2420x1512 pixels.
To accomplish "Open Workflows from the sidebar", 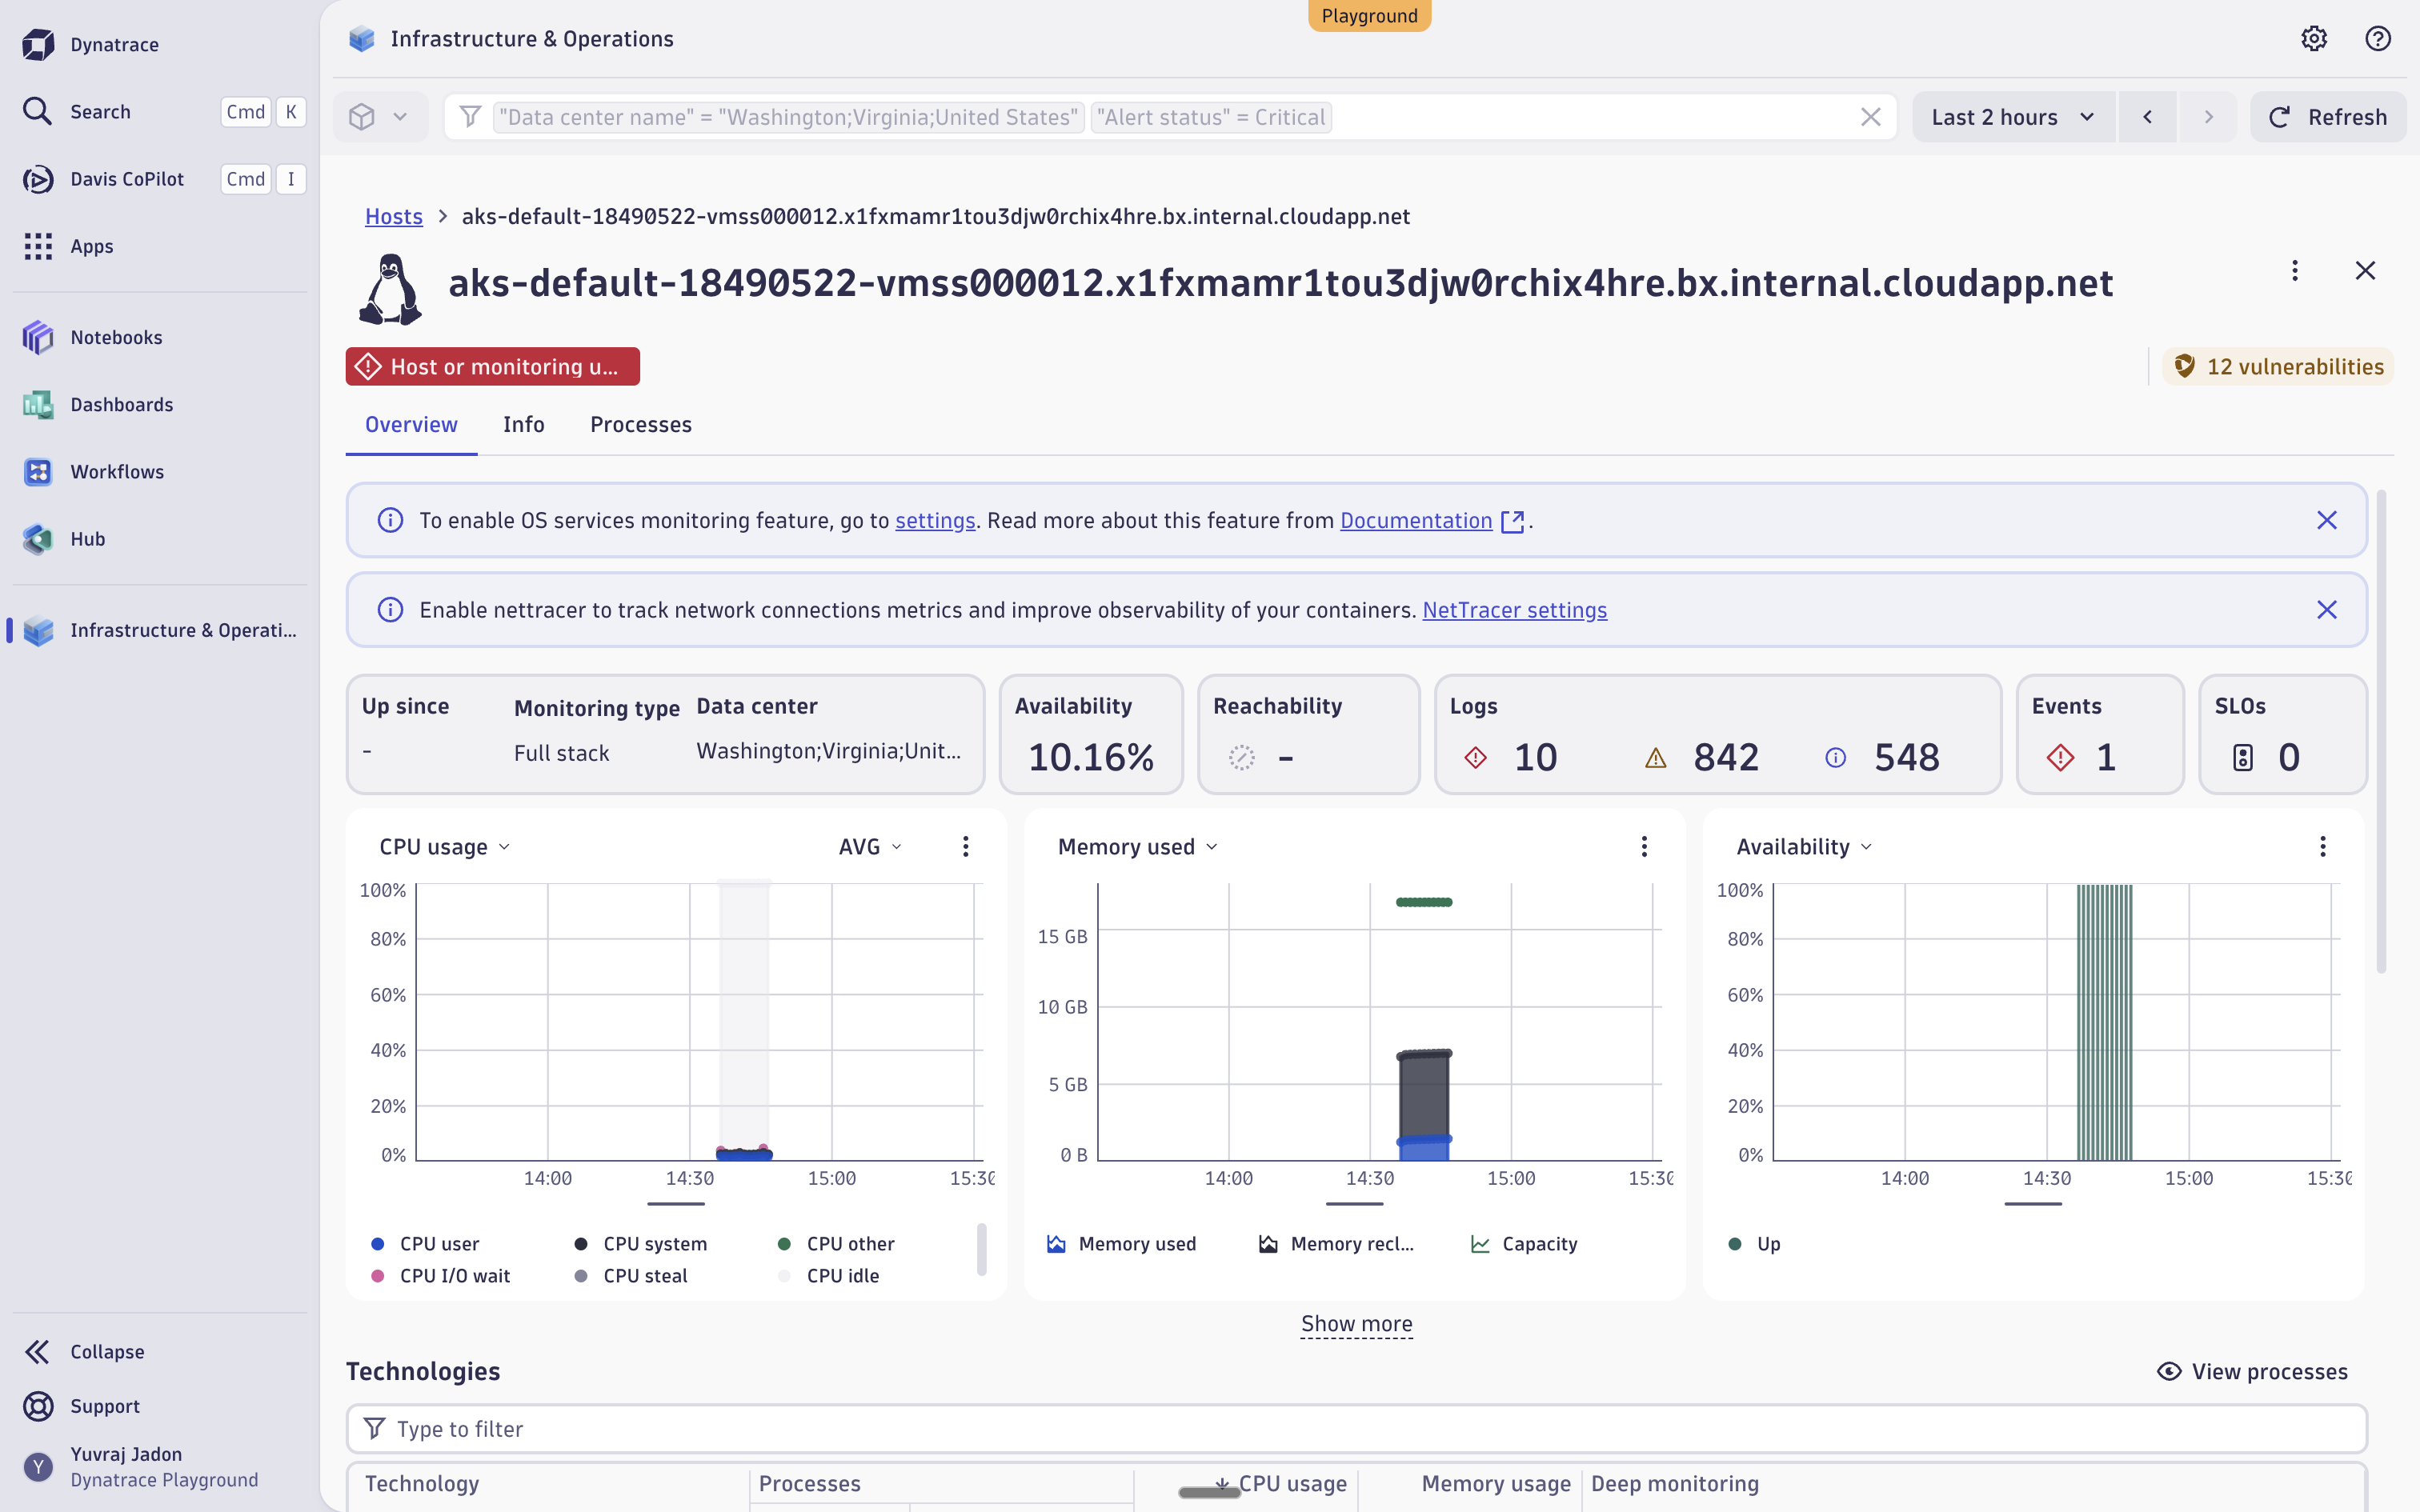I will (x=117, y=471).
